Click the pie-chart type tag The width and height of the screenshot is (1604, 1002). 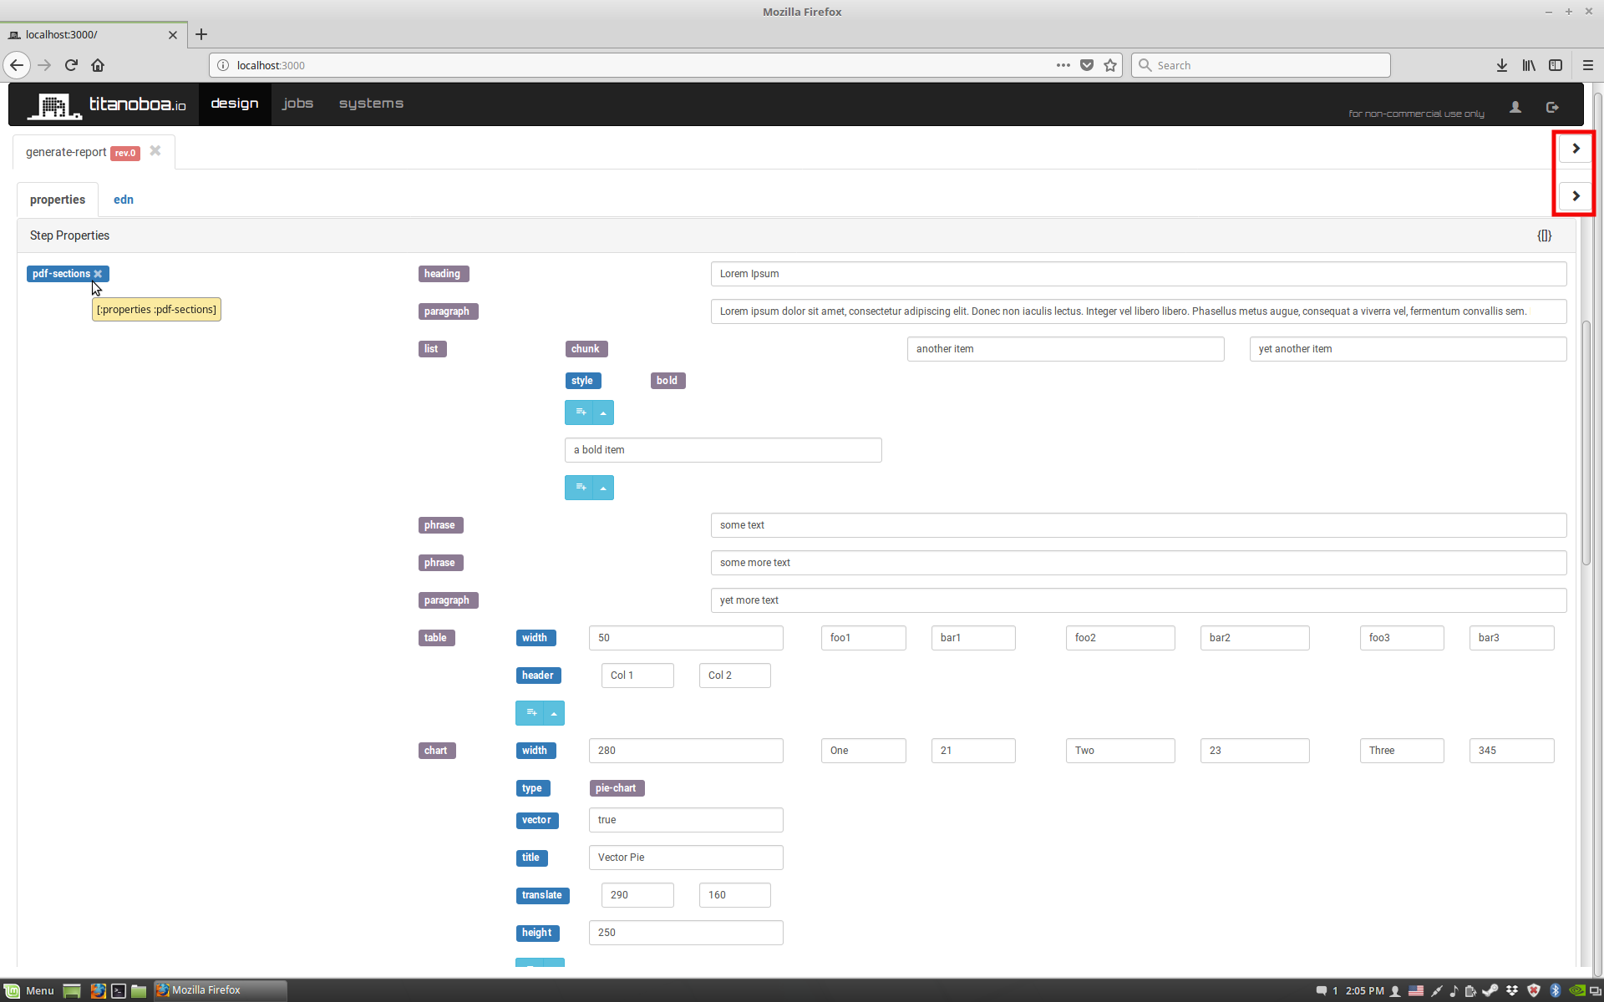[x=616, y=788]
